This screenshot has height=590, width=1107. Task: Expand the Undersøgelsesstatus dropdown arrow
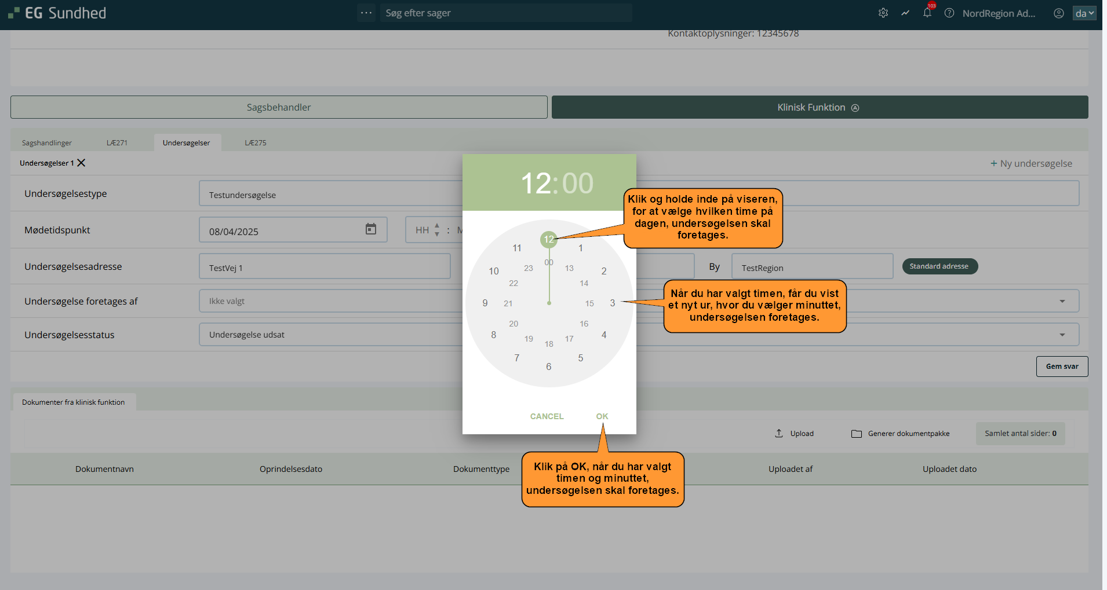click(x=1062, y=335)
